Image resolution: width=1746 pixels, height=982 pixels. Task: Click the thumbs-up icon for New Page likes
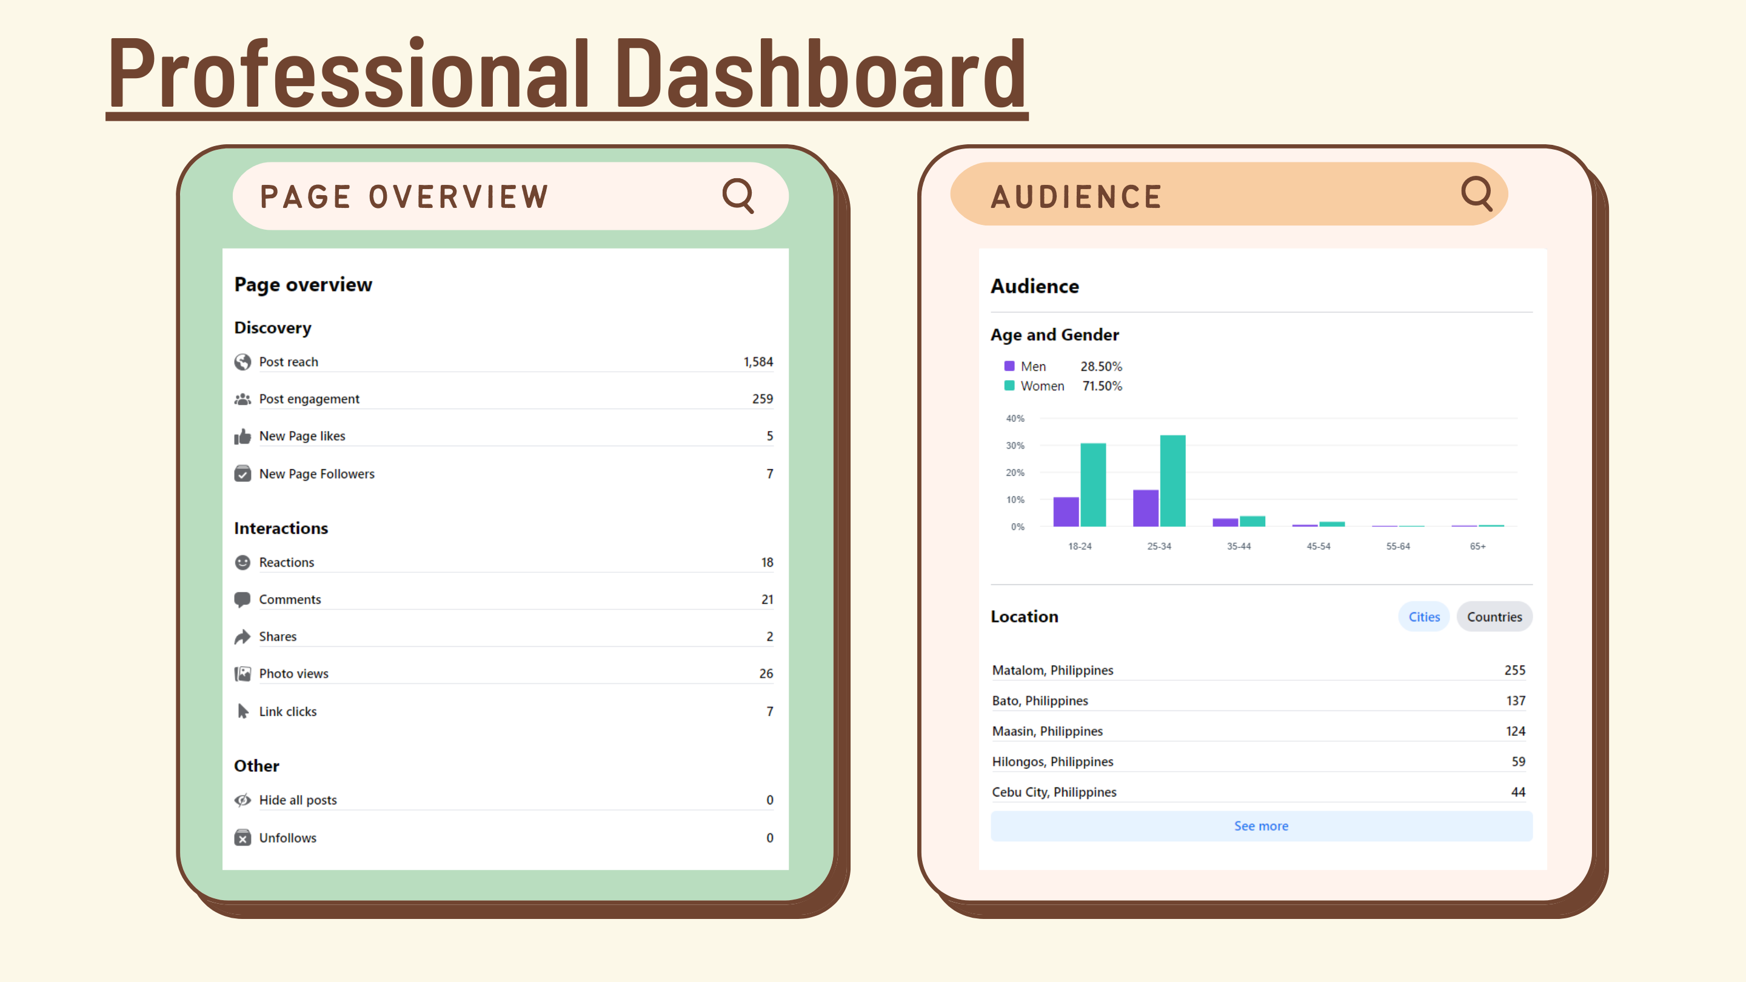[x=242, y=436]
